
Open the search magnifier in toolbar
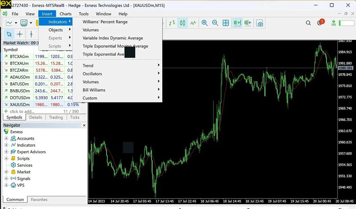pos(308,23)
